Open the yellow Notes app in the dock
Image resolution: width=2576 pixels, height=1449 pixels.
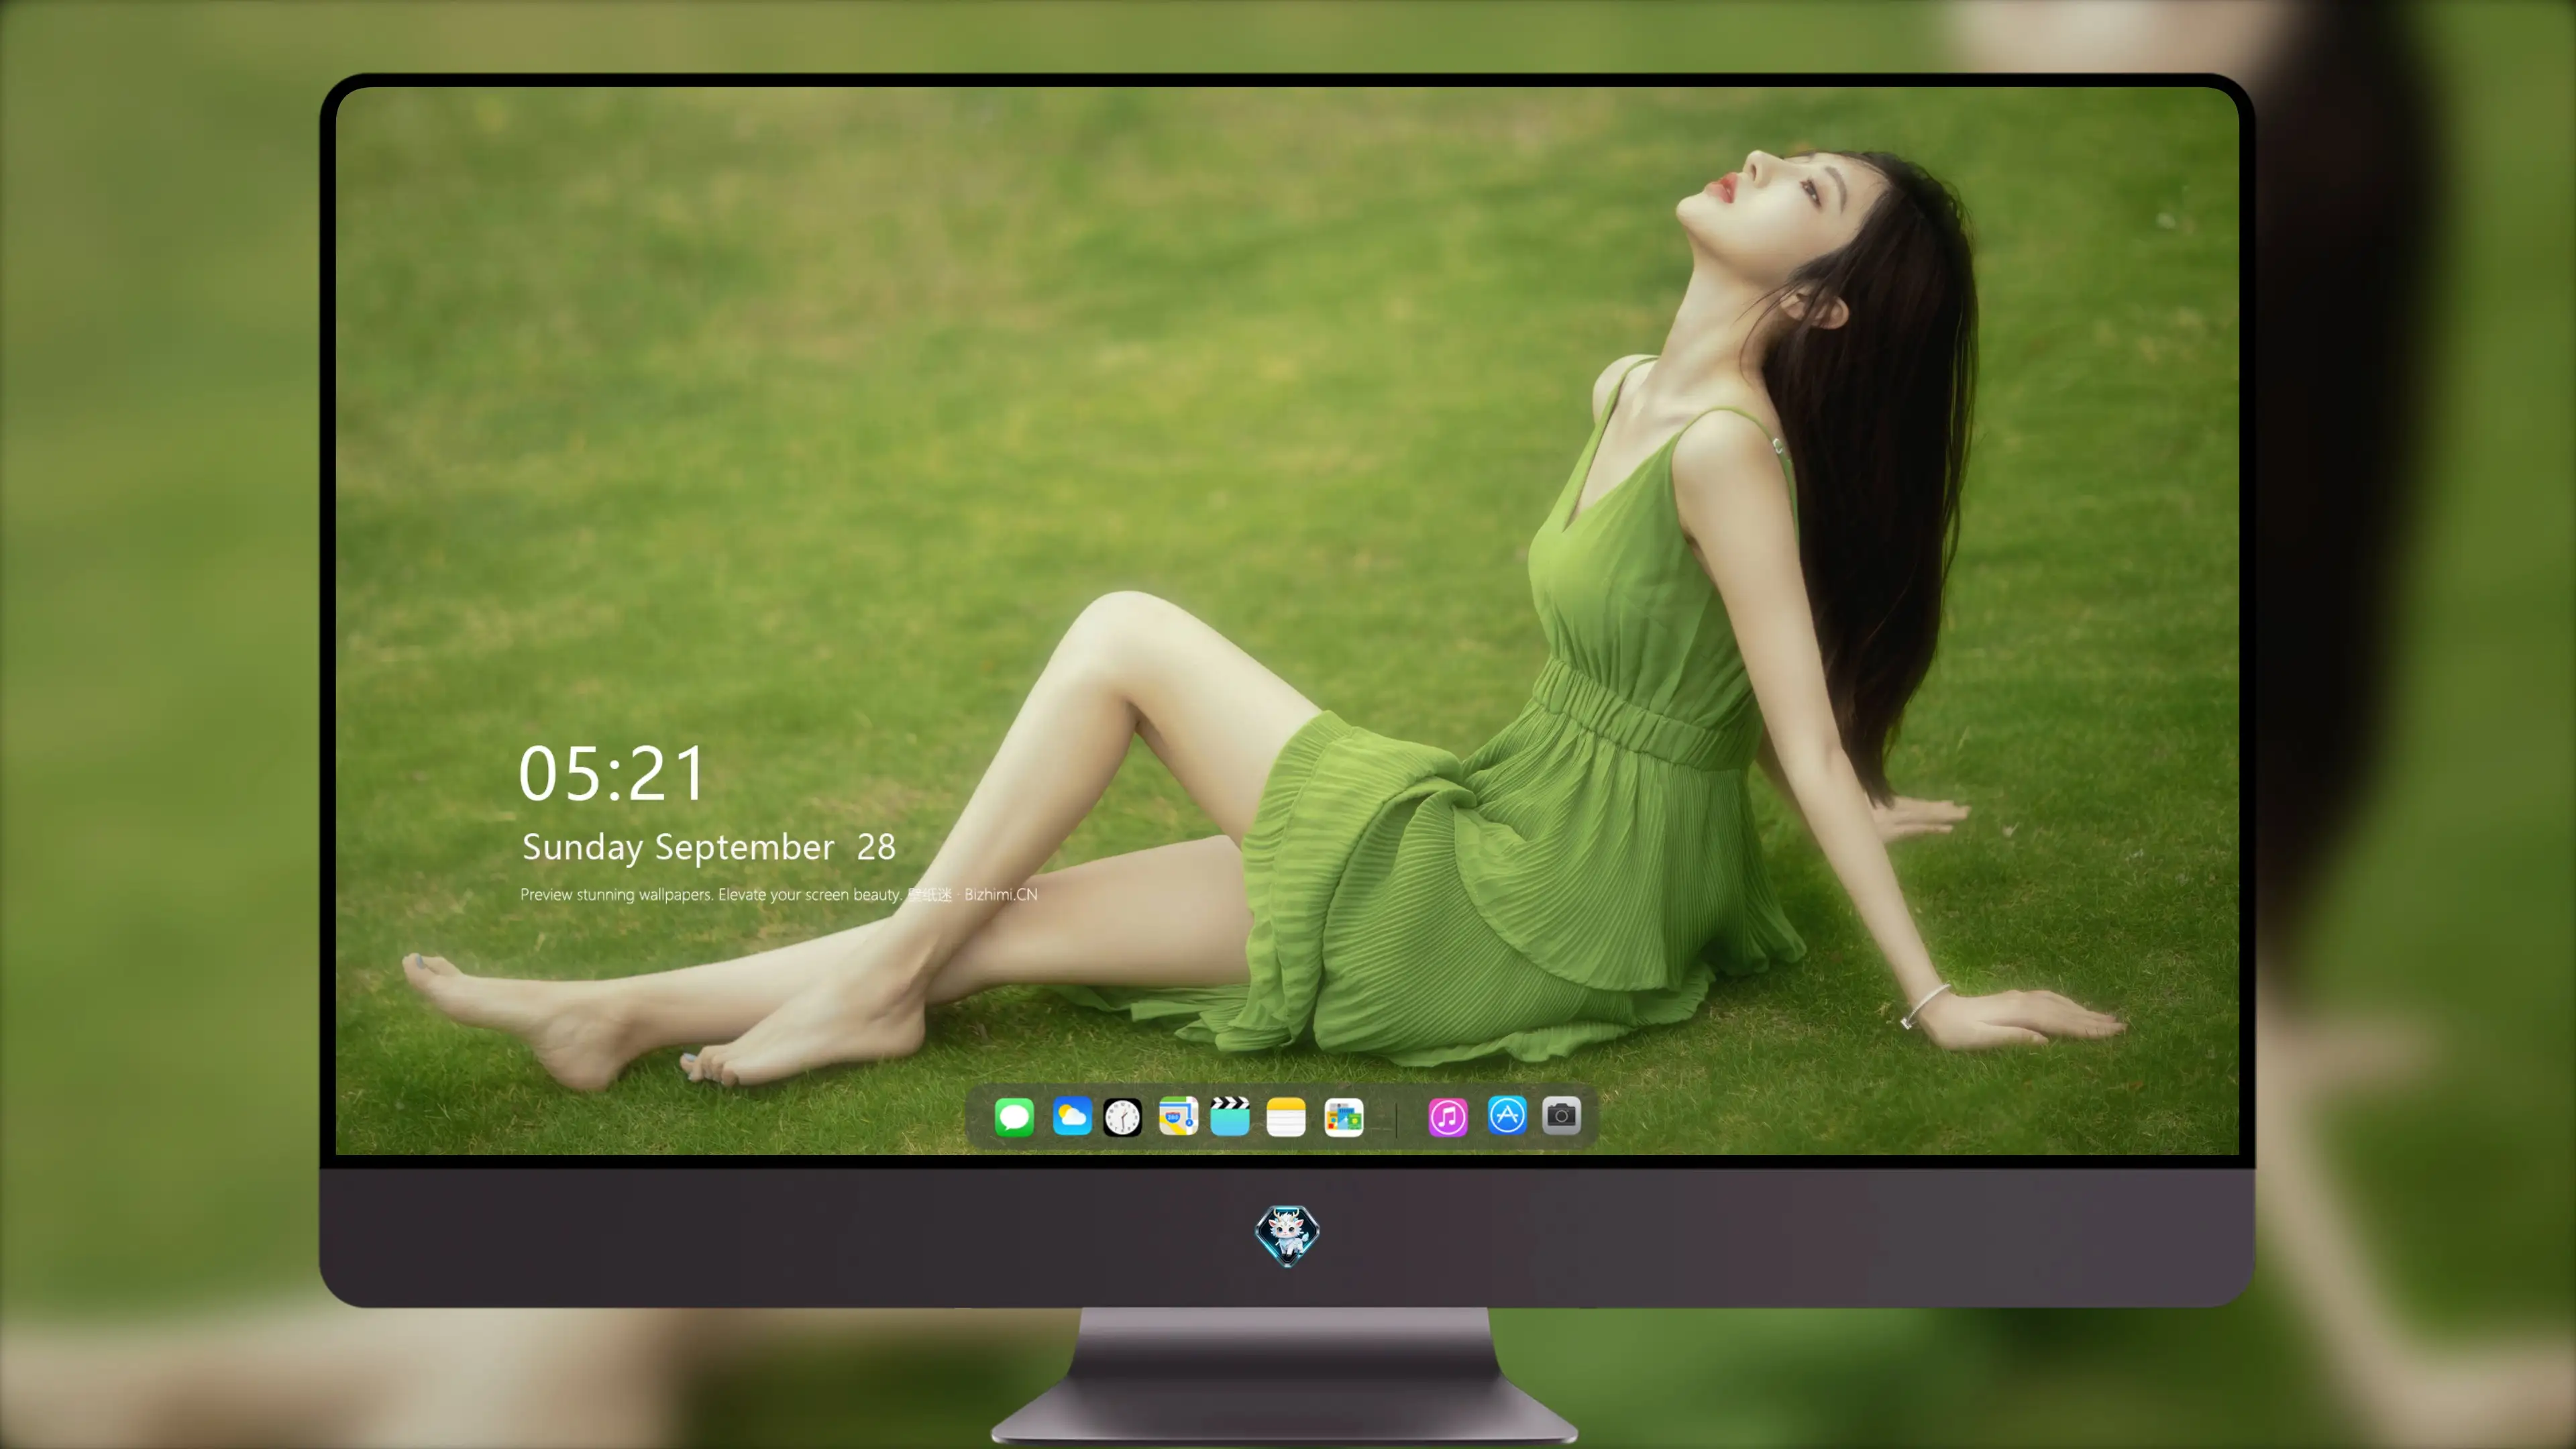pyautogui.click(x=1286, y=1117)
